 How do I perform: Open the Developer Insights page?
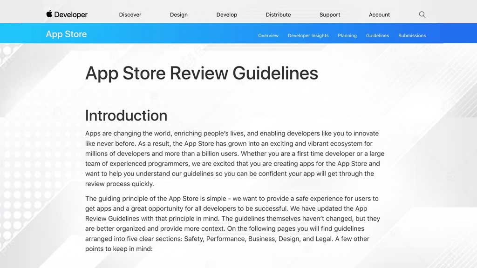pyautogui.click(x=308, y=35)
